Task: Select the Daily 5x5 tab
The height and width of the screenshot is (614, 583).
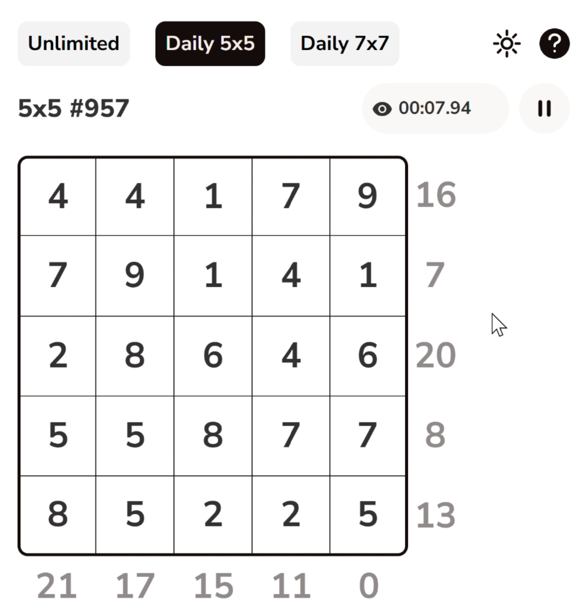Action: point(210,44)
